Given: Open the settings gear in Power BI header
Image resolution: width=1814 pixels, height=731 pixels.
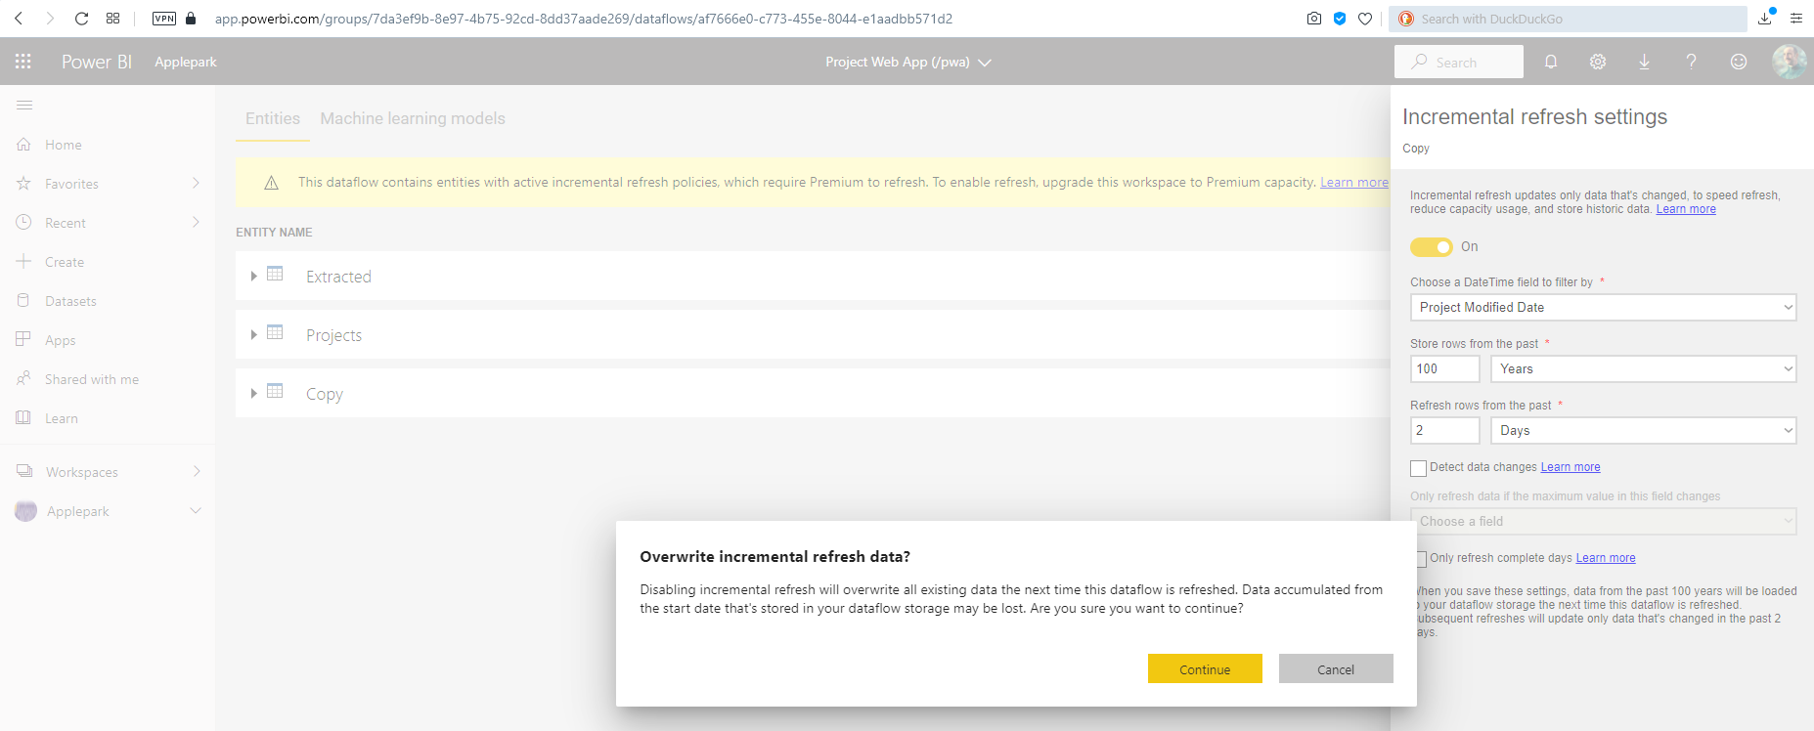Looking at the screenshot, I should click(x=1598, y=62).
